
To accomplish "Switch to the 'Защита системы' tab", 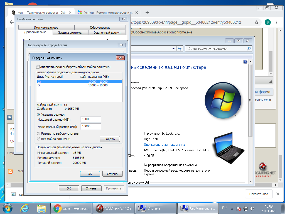I will (x=70, y=33).
